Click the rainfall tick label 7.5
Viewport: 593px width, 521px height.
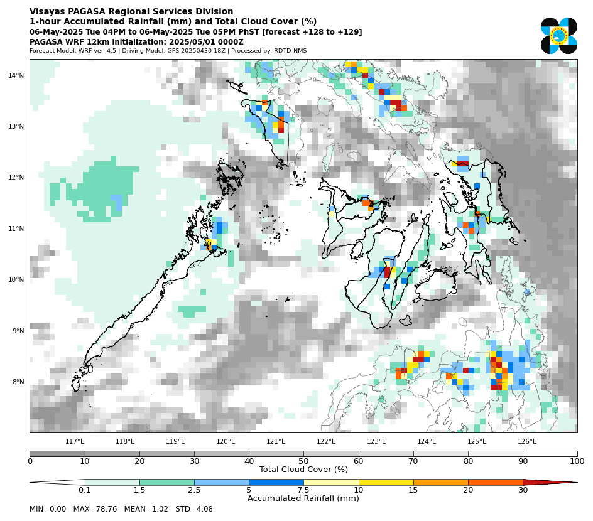303,490
